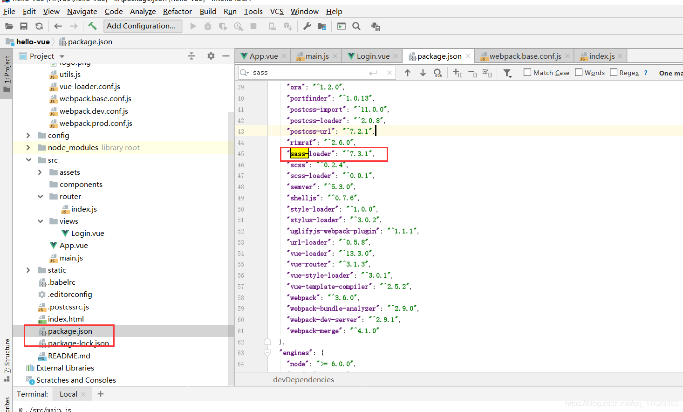Expand the static folder
The height and width of the screenshot is (412, 683).
tap(28, 270)
